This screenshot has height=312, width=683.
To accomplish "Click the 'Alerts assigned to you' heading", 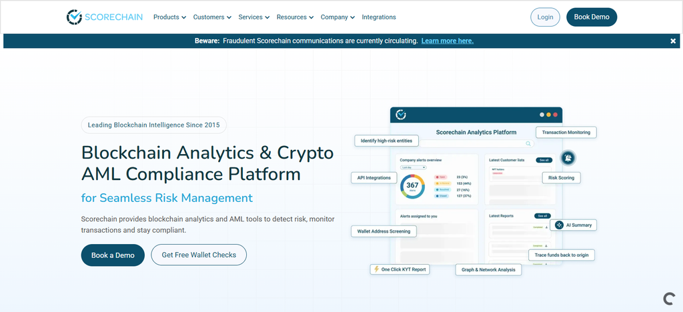I will point(419,216).
